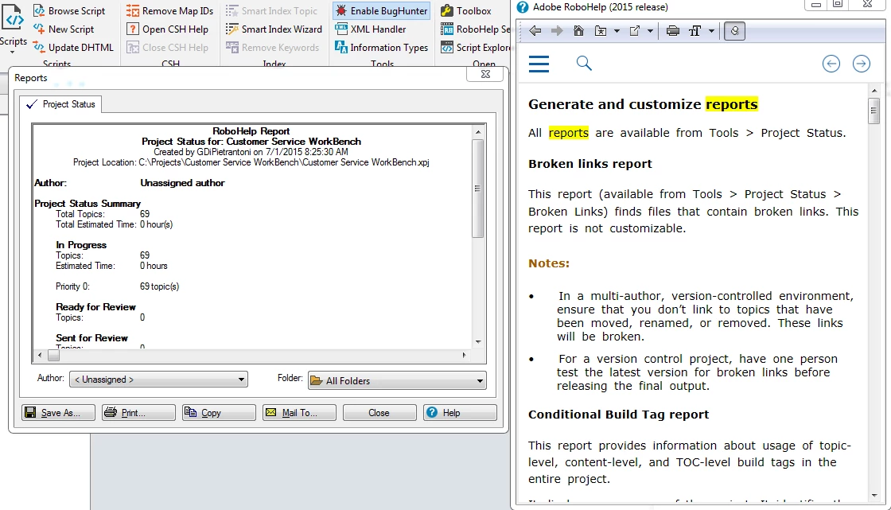The height and width of the screenshot is (510, 891).
Task: Open search in help viewer
Action: tap(584, 63)
